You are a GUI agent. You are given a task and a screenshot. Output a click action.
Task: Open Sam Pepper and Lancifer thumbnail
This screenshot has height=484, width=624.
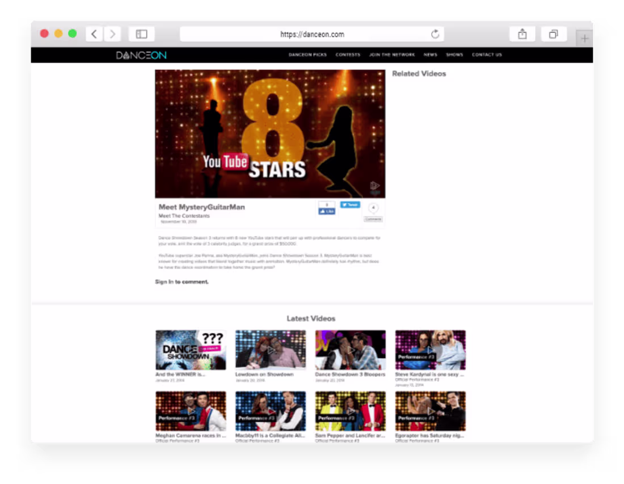351,411
